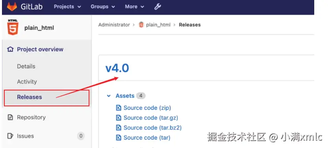The height and width of the screenshot is (148, 328).
Task: Click the archive icon beside Source code (tar.bz2)
Action: pyautogui.click(x=119, y=128)
